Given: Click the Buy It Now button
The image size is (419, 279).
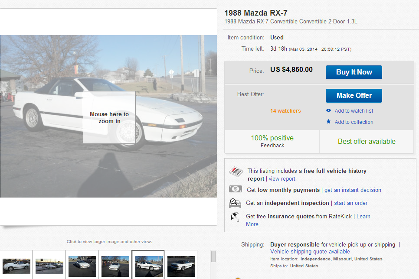Looking at the screenshot, I should pos(354,72).
